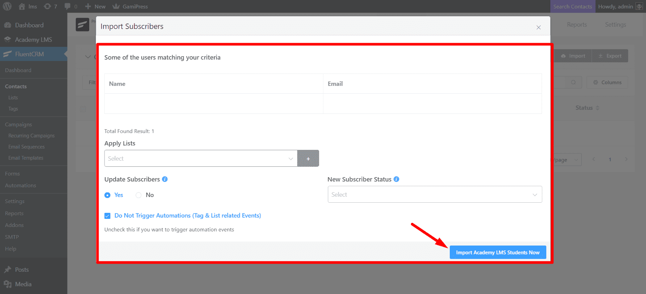Viewport: 646px width, 294px height.
Task: Click the FluentCRM logo icon
Action: (x=82, y=25)
